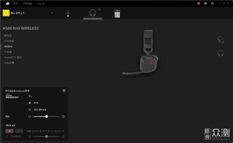Expand the 默认配置文件 profile dropdown

52,13
